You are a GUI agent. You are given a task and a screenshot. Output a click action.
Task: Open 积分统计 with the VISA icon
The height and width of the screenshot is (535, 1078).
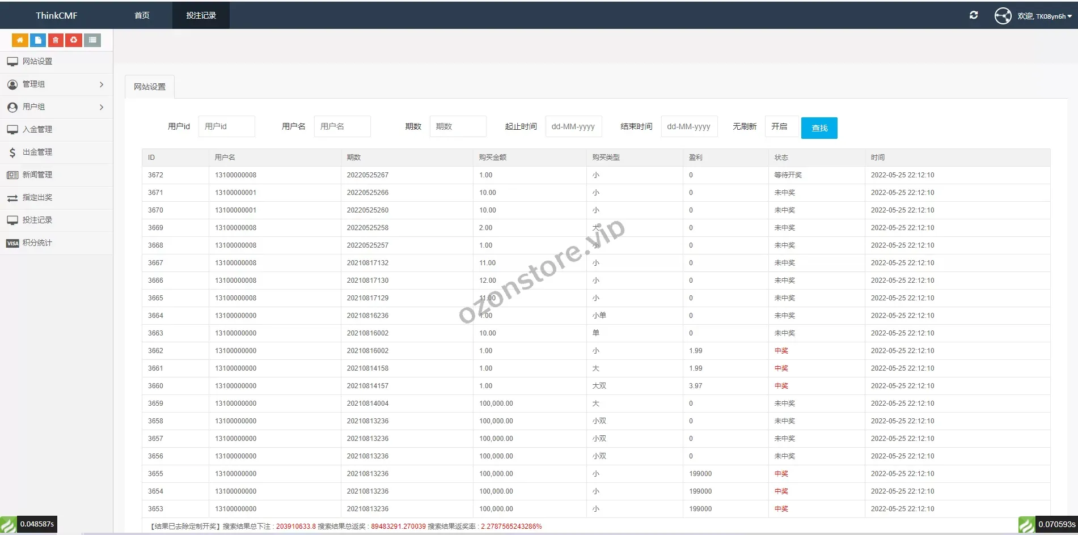click(37, 243)
